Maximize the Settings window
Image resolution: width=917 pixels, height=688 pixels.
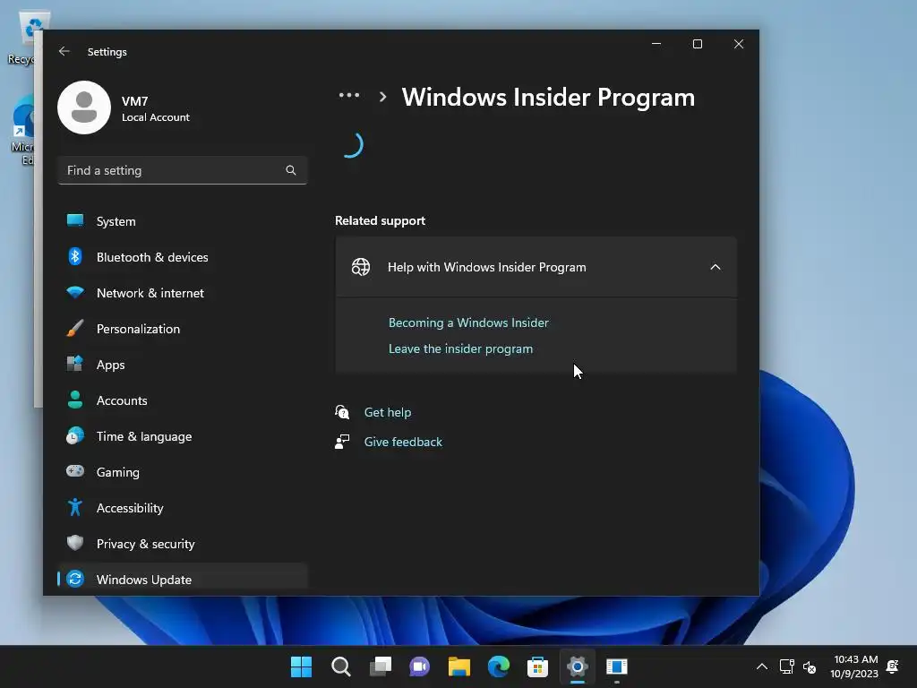point(697,44)
